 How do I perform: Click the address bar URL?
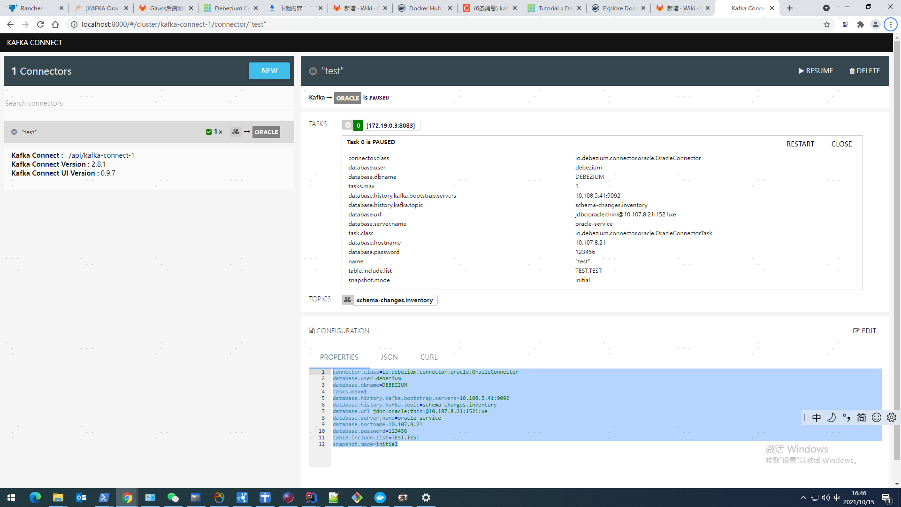coord(174,24)
